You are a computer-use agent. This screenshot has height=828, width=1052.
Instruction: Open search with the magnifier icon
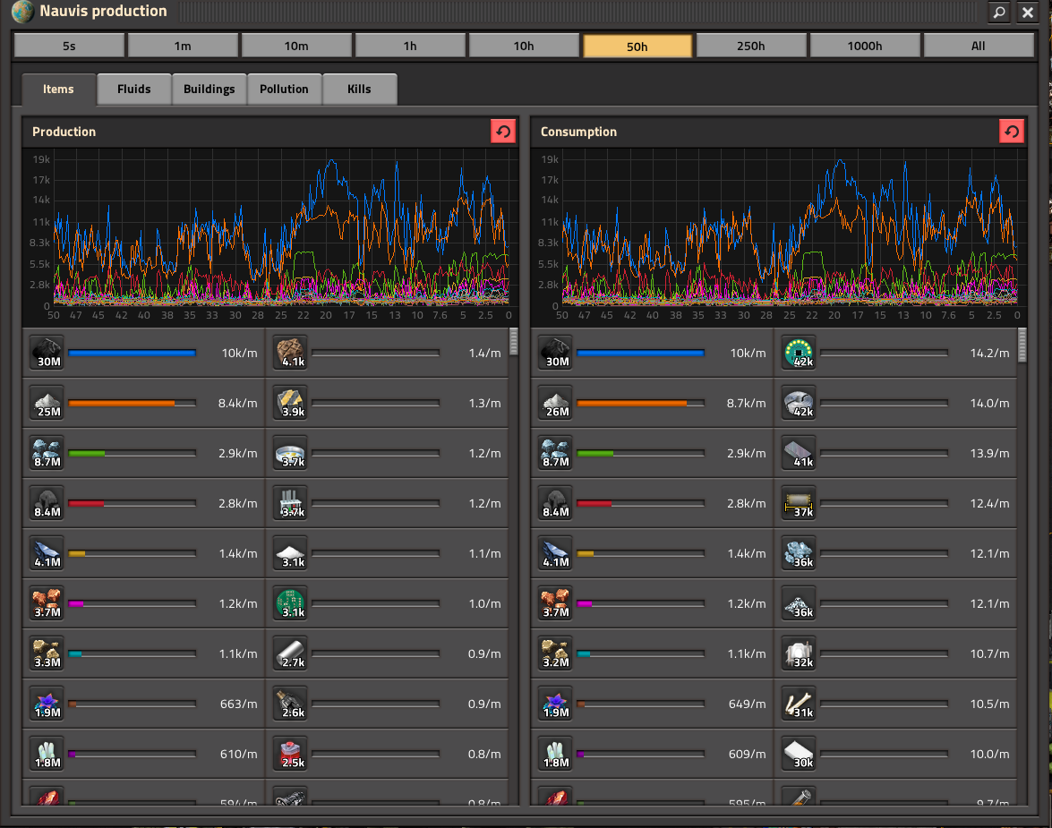(999, 13)
